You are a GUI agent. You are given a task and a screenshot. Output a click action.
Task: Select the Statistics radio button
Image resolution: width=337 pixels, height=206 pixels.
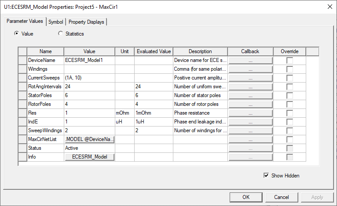click(61, 33)
